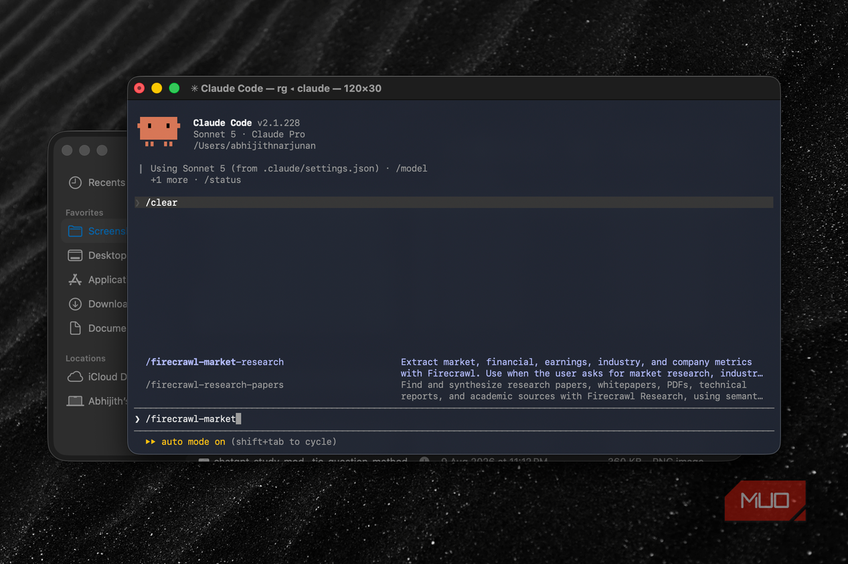Open Applications in the Finder sidebar

point(97,279)
